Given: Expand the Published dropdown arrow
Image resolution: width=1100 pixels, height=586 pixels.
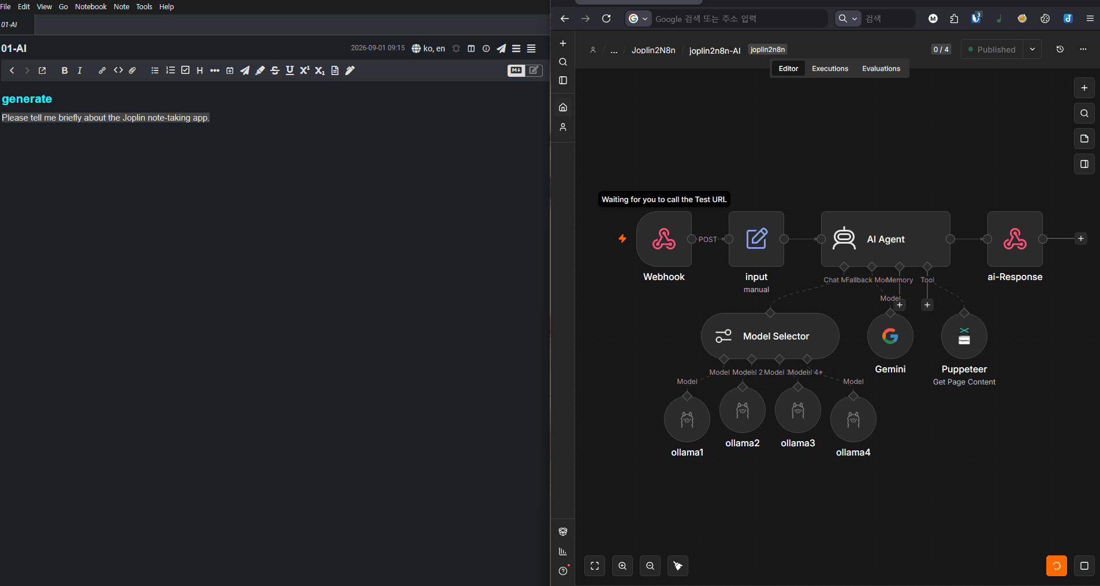Looking at the screenshot, I should [x=1032, y=50].
